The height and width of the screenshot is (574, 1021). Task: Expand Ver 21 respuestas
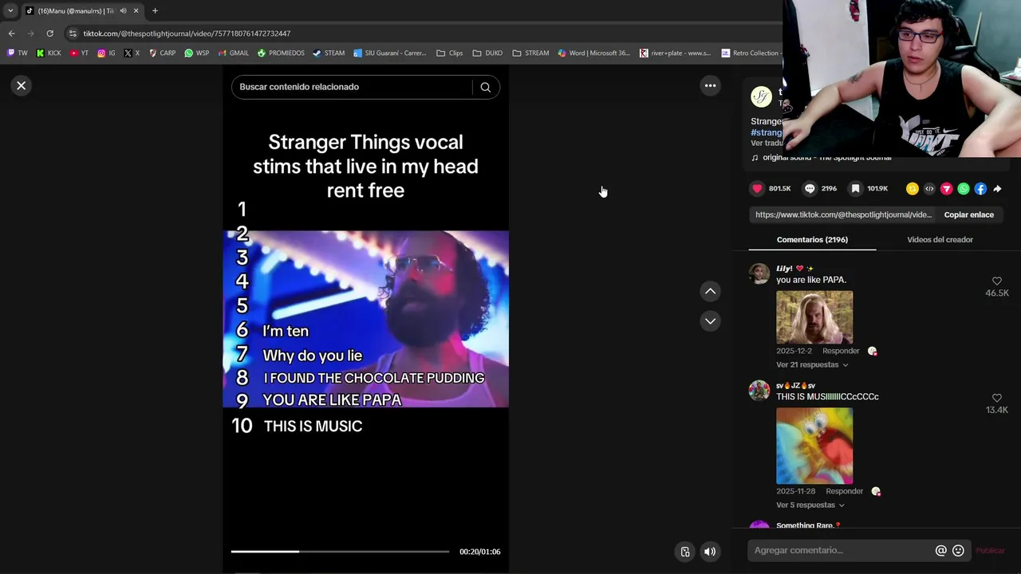812,364
